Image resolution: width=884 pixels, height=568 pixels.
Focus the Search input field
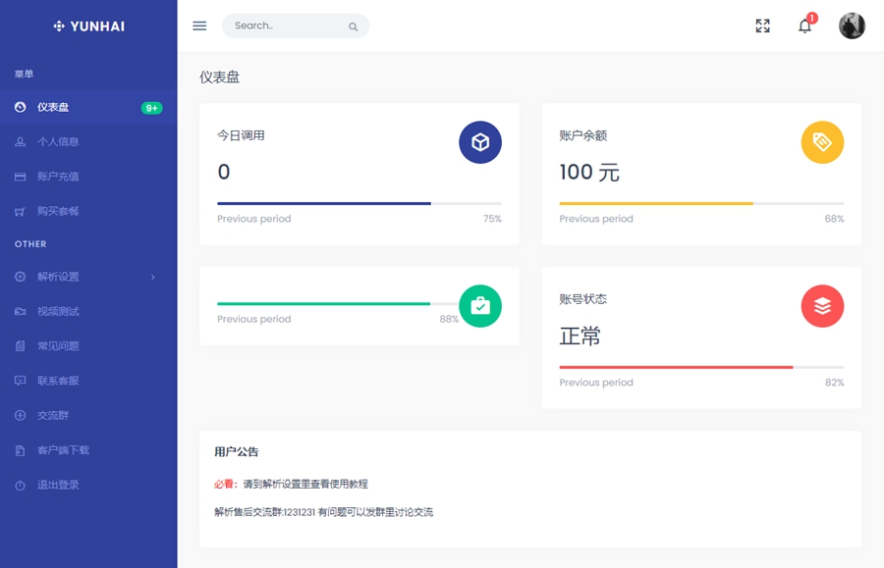[x=285, y=26]
